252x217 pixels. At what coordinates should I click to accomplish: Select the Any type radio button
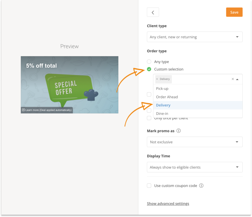(149, 62)
